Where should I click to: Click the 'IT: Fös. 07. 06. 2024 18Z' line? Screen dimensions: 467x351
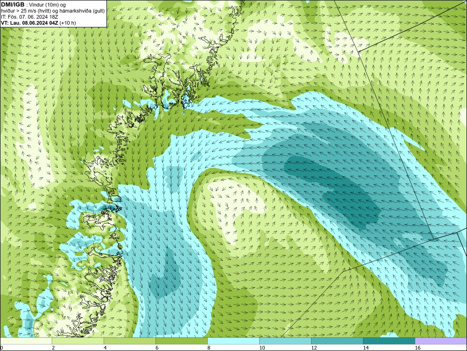click(x=29, y=17)
